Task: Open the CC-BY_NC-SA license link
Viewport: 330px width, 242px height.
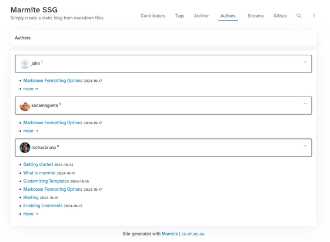Action: tap(193, 234)
